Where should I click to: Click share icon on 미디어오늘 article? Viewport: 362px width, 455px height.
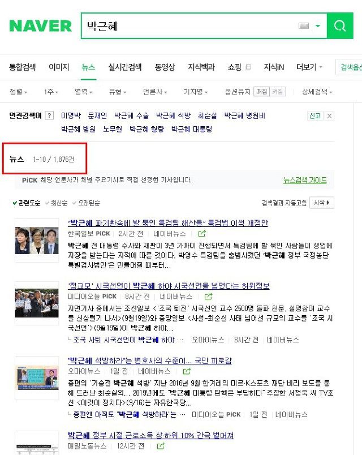coord(208,297)
